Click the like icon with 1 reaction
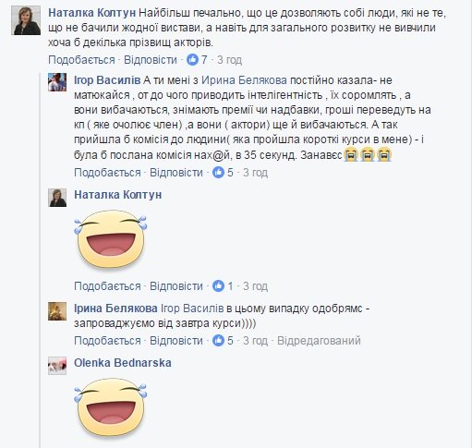This screenshot has width=472, height=448. pos(218,286)
